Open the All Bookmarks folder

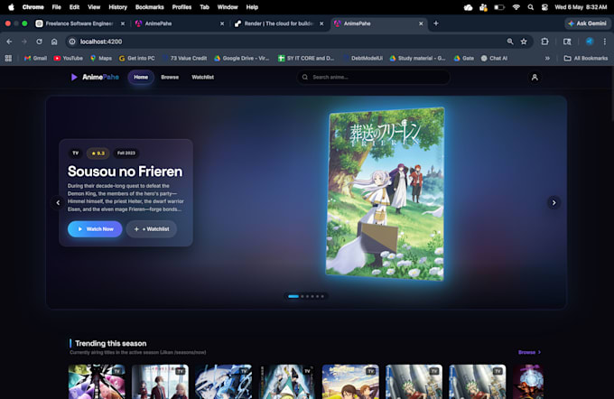[586, 59]
